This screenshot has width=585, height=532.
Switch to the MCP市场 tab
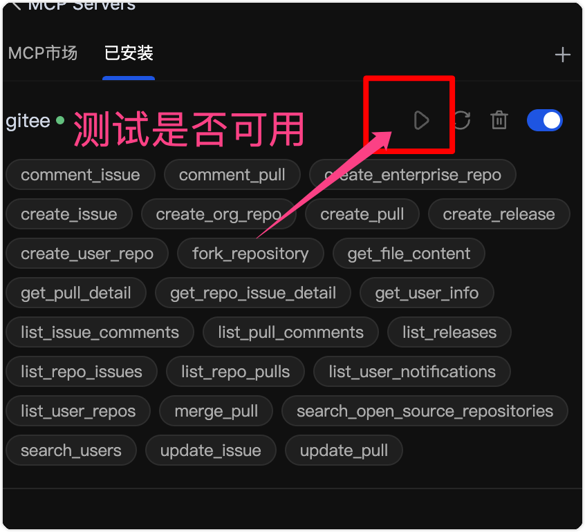(x=43, y=53)
